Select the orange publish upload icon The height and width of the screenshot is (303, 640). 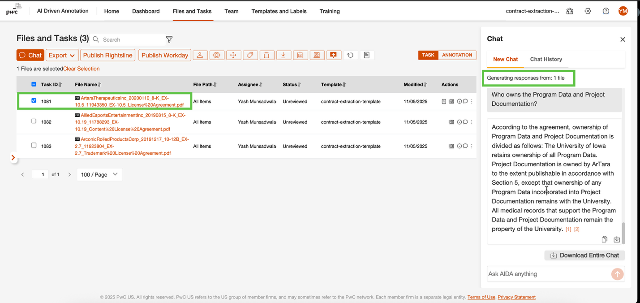[333, 55]
